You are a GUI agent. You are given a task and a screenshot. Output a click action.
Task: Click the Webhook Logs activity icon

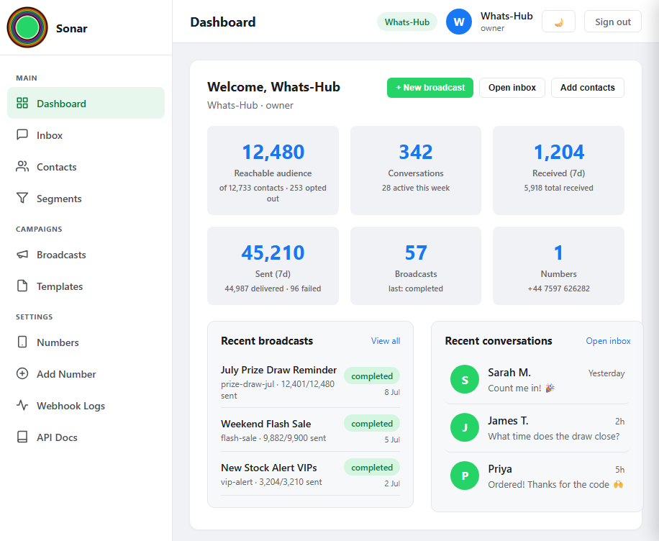(x=22, y=405)
